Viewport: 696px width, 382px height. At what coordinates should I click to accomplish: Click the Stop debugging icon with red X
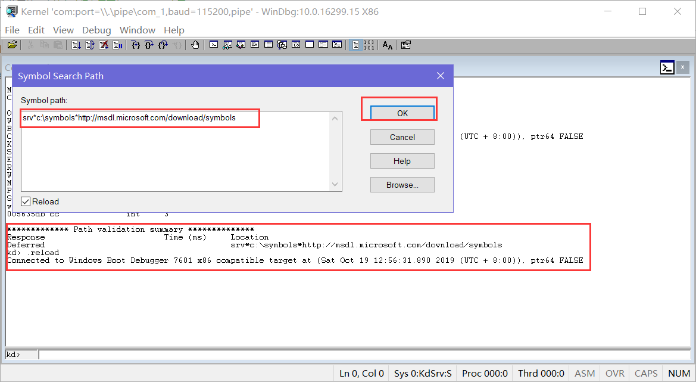[104, 45]
